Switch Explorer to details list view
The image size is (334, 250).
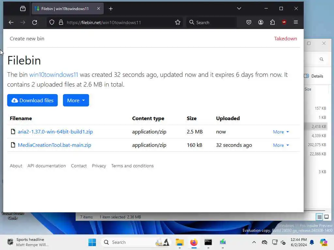click(320, 217)
